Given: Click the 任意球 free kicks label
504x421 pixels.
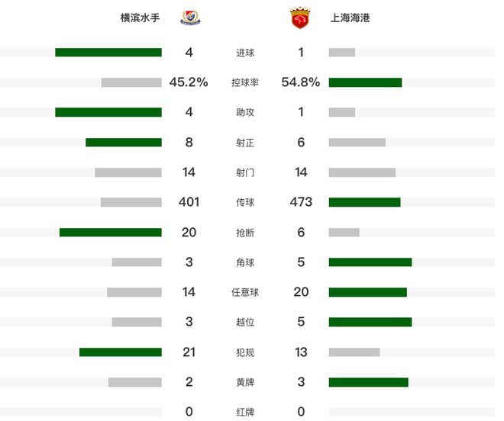Looking at the screenshot, I should click(245, 292).
